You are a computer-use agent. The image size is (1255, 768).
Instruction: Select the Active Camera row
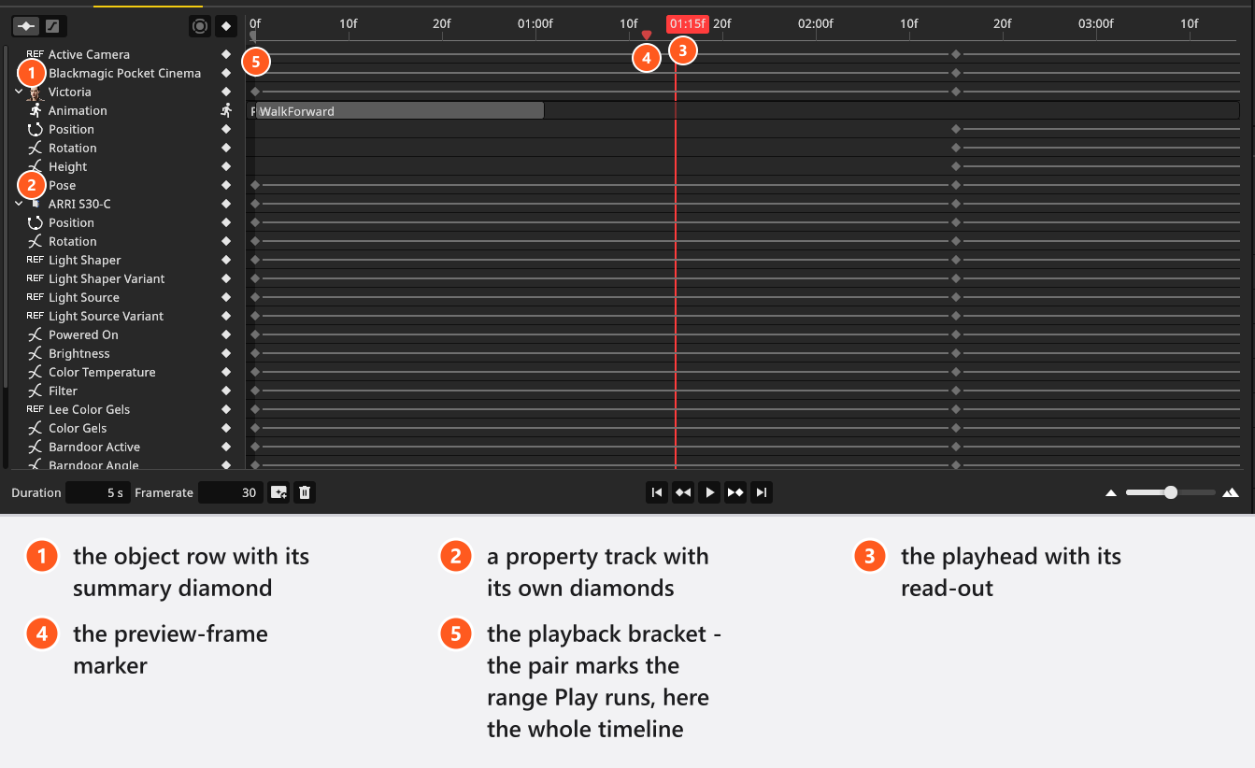coord(123,54)
